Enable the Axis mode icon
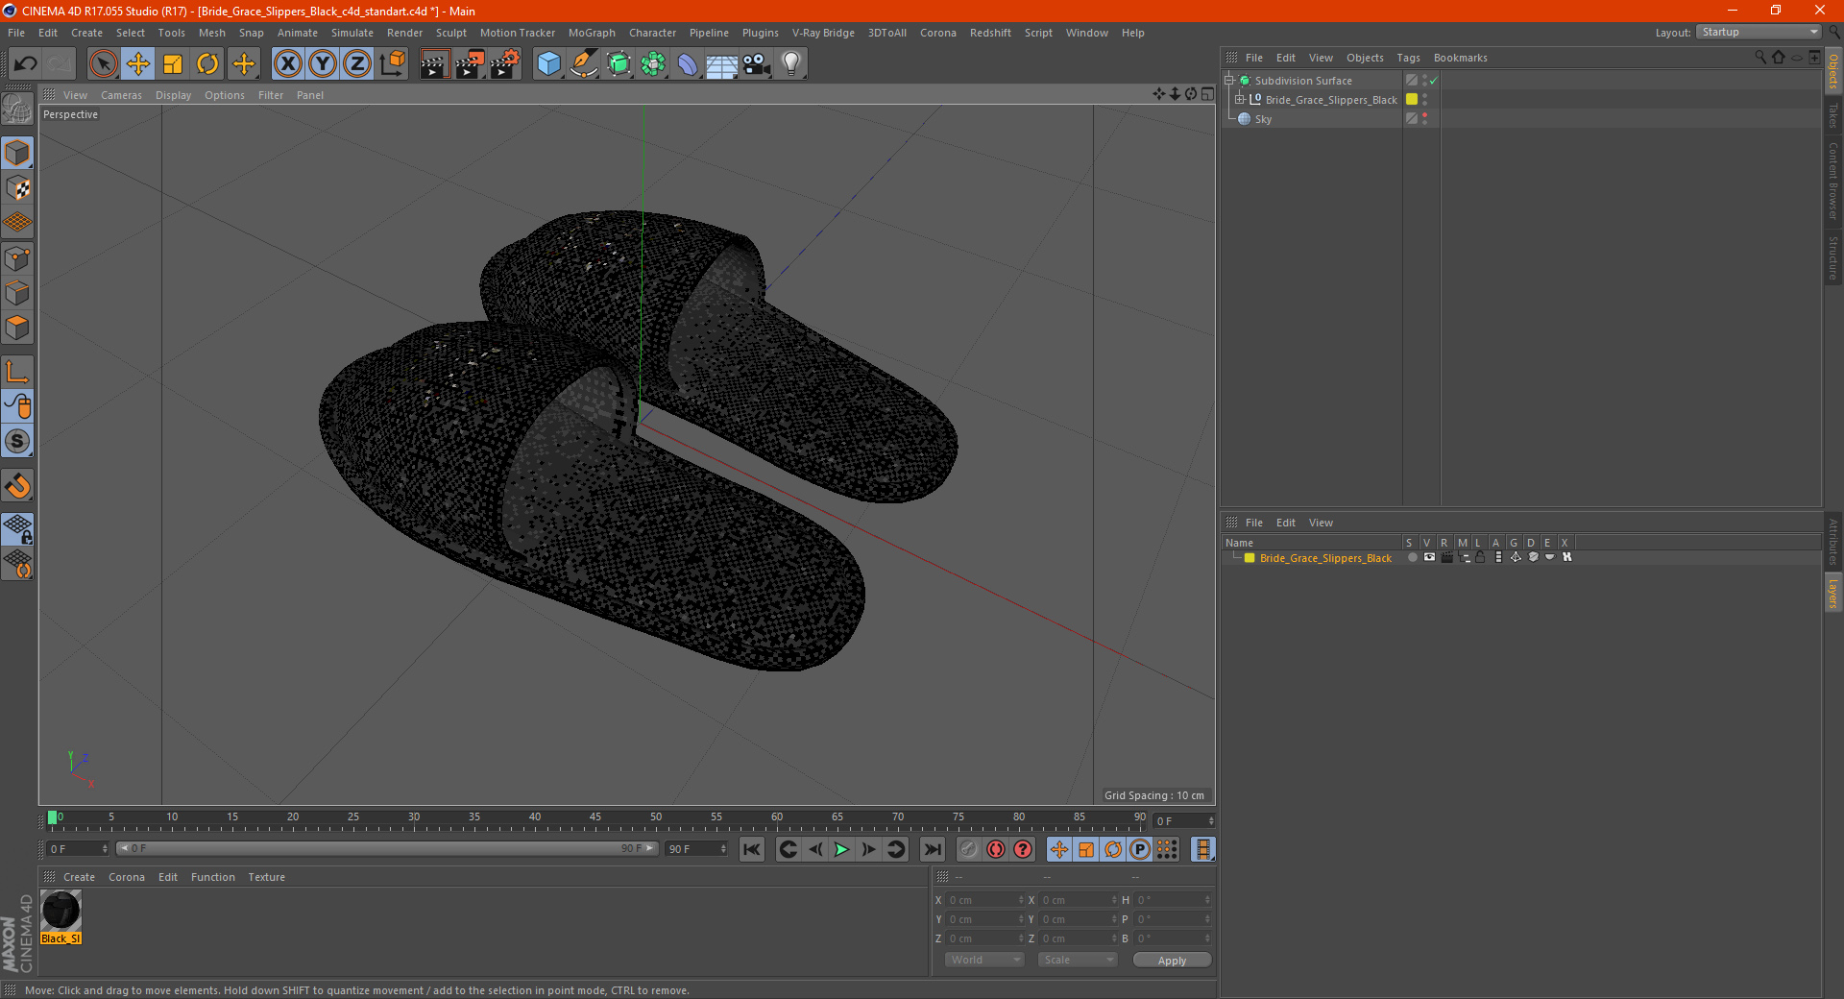 coord(17,372)
